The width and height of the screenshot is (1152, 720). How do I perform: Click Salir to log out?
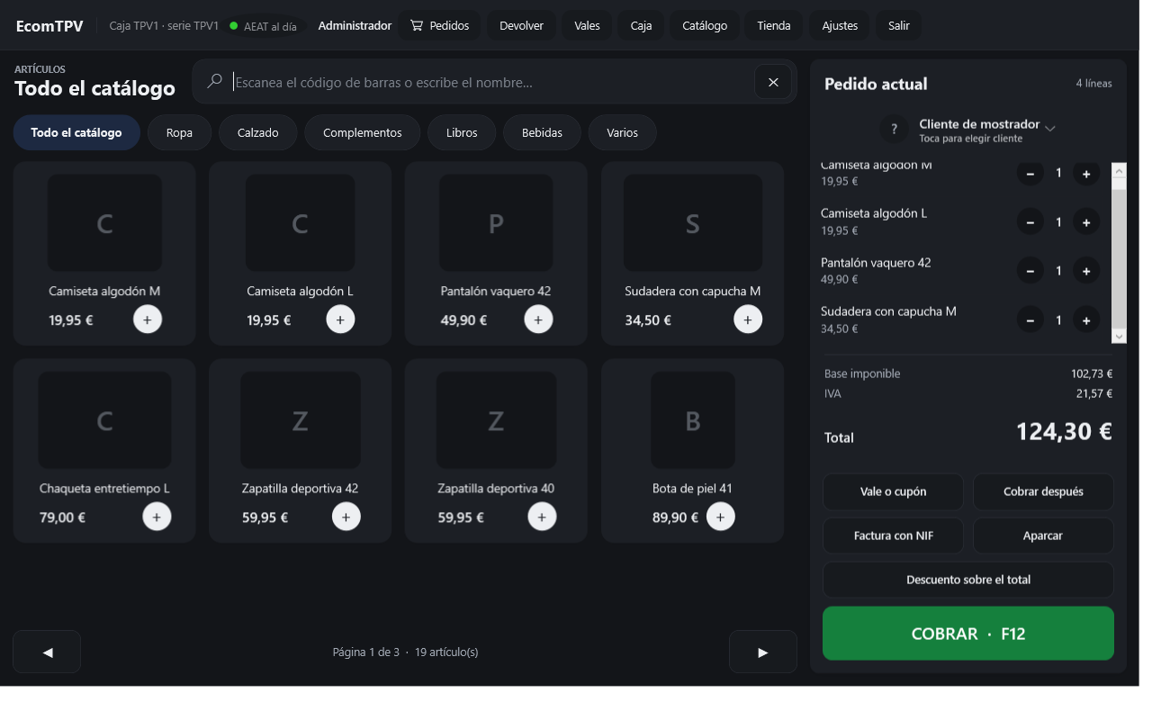coord(899,26)
